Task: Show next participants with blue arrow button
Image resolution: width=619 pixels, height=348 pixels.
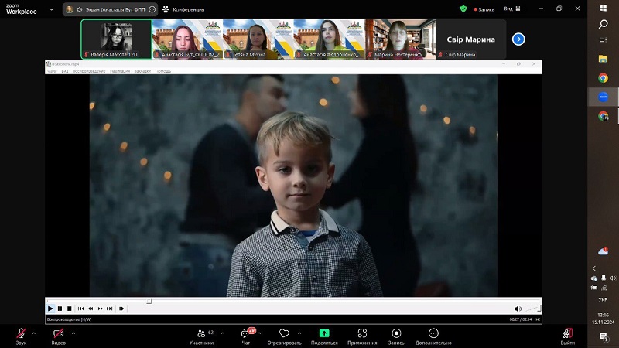Action: pyautogui.click(x=518, y=39)
